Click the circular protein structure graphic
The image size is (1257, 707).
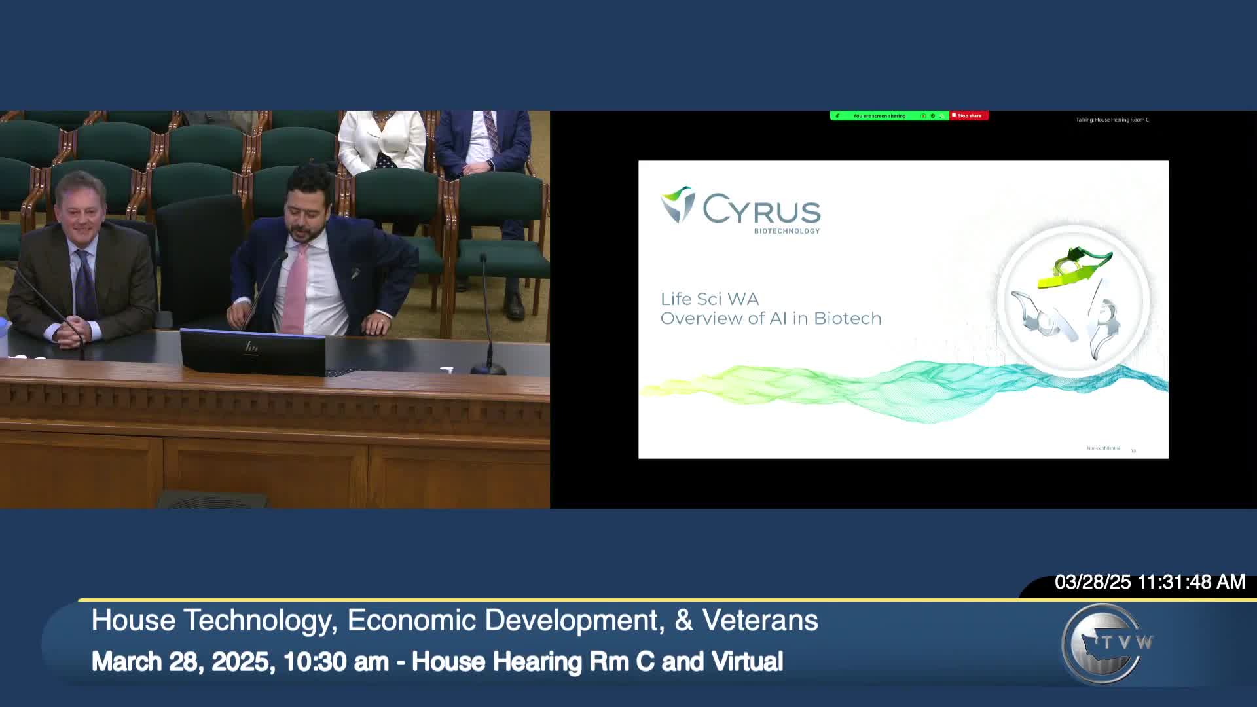click(x=1074, y=301)
